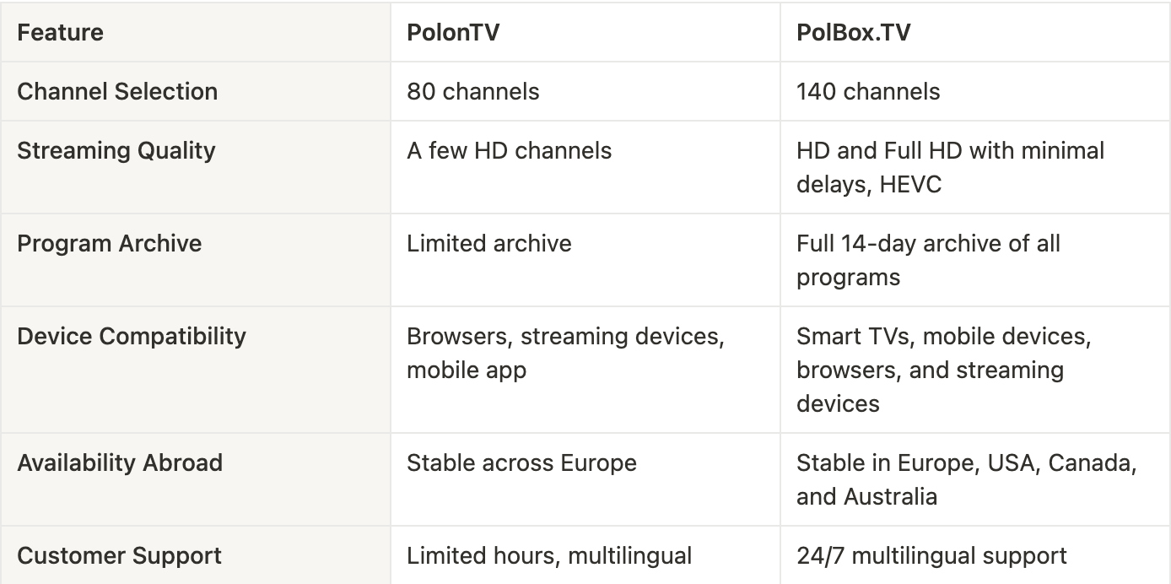Viewport: 1171px width, 584px height.
Task: Click the A few HD channels cell
Action: (585, 167)
